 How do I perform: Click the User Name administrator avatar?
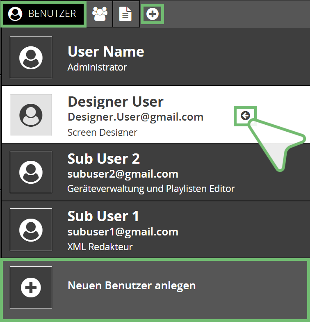point(31,57)
